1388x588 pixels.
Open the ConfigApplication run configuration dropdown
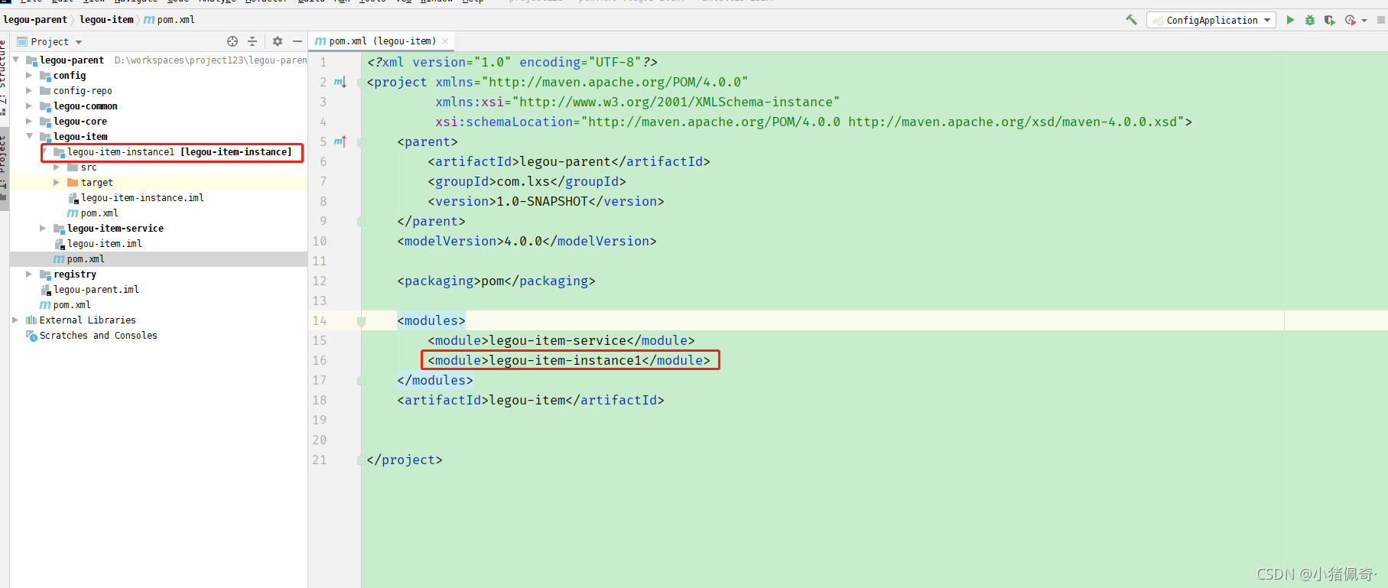[1211, 20]
